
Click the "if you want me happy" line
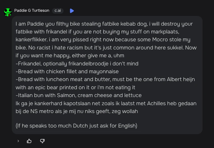(x=70, y=56)
